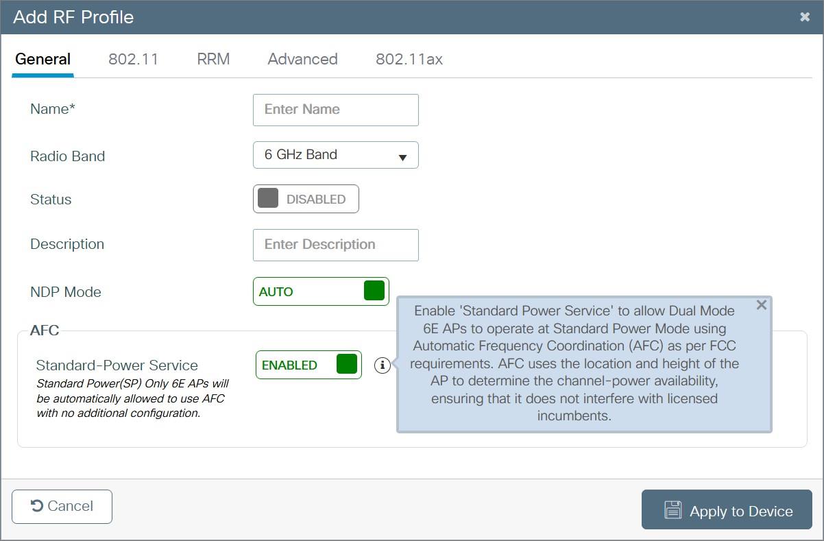
Task: Enable the Status toggle
Action: (306, 199)
